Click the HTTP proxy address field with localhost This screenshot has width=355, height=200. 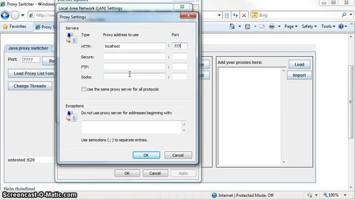[x=134, y=46]
